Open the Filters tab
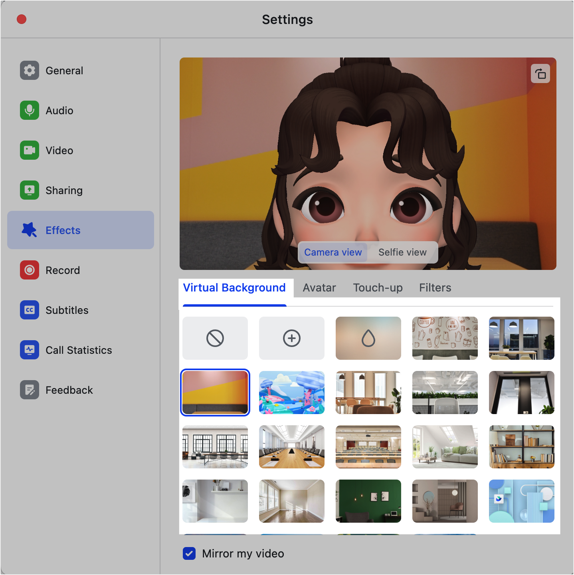The width and height of the screenshot is (574, 575). (435, 288)
